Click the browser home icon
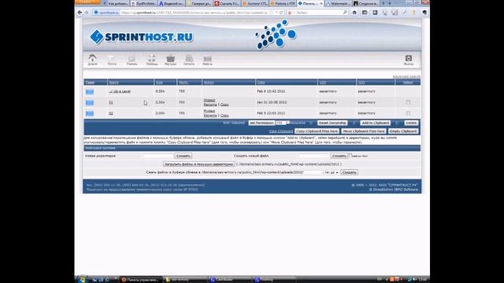The height and width of the screenshot is (283, 504). coord(354,13)
